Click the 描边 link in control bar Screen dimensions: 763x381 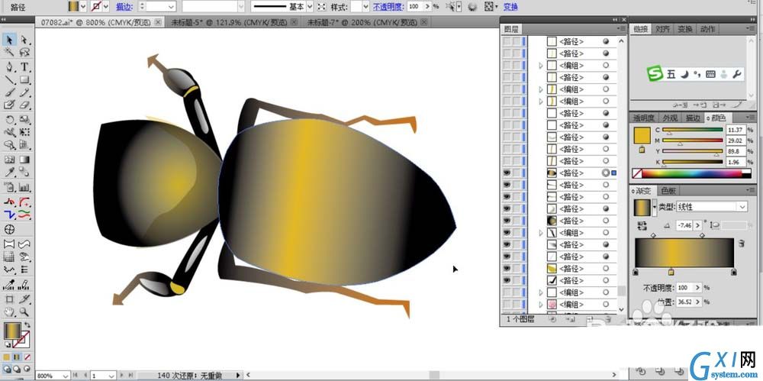(x=124, y=7)
